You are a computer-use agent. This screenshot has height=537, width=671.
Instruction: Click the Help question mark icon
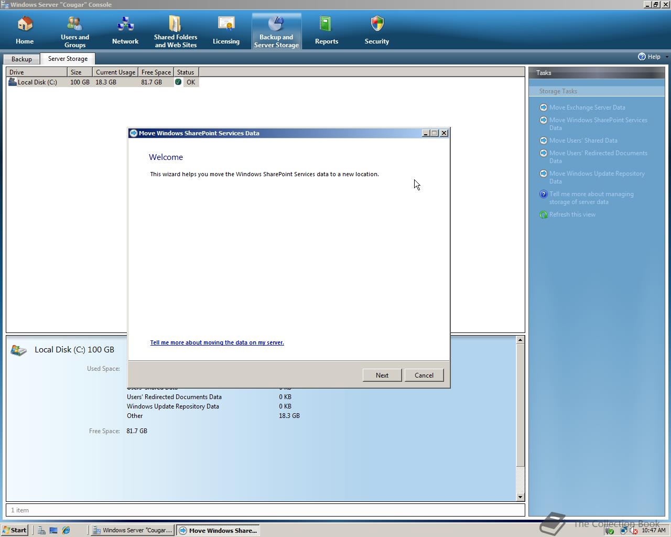coord(642,57)
